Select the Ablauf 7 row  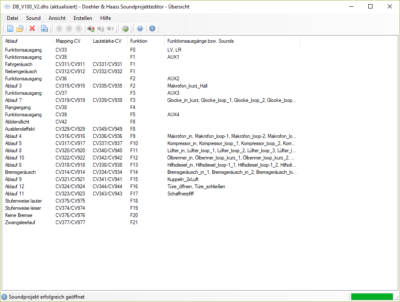(x=151, y=100)
